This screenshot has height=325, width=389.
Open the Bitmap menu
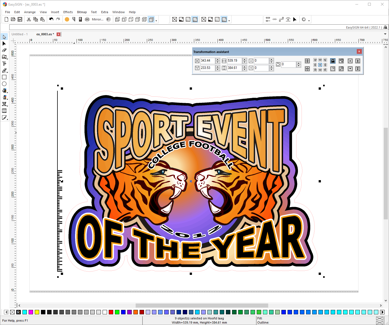point(82,12)
